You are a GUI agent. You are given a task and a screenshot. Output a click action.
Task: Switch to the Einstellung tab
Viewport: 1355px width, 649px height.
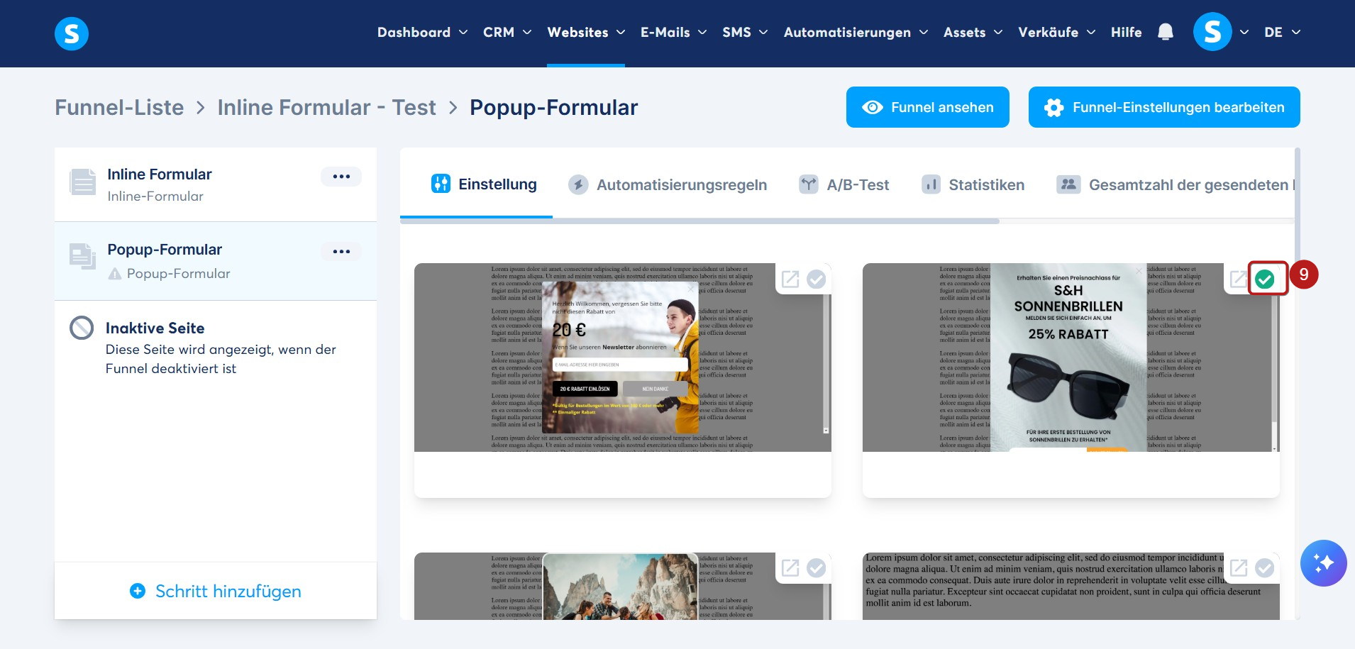[484, 184]
